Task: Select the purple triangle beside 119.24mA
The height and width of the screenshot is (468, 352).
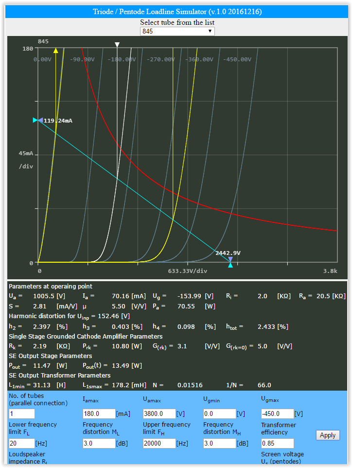Action: coord(40,120)
